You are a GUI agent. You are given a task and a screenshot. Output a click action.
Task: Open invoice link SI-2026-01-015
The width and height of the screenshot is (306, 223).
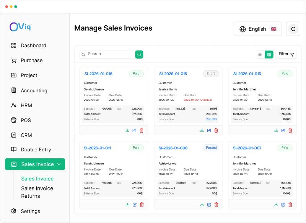tap(173, 74)
